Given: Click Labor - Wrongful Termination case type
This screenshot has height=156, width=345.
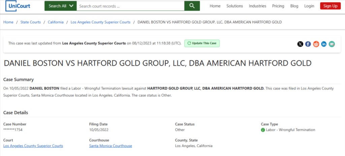Looking at the screenshot, I should tap(290, 130).
